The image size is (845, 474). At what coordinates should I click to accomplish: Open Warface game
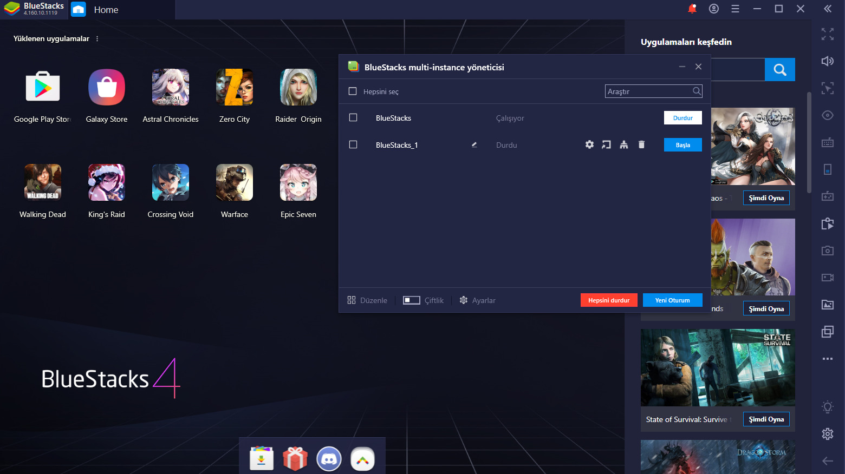(x=235, y=182)
